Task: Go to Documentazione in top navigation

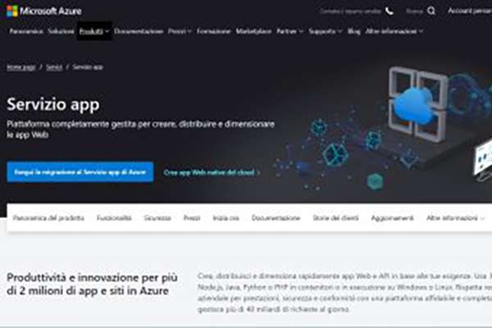Action: 139,31
